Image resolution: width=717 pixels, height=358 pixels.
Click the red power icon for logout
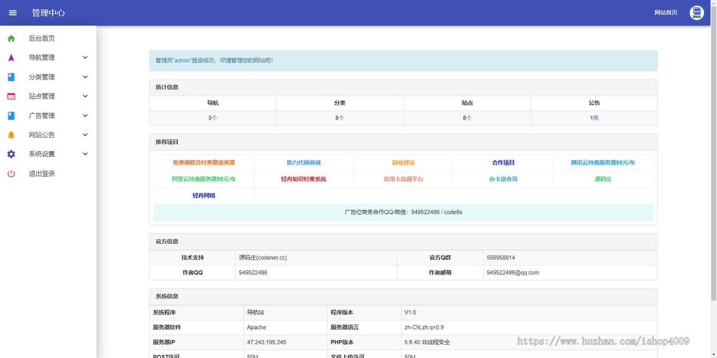11,173
